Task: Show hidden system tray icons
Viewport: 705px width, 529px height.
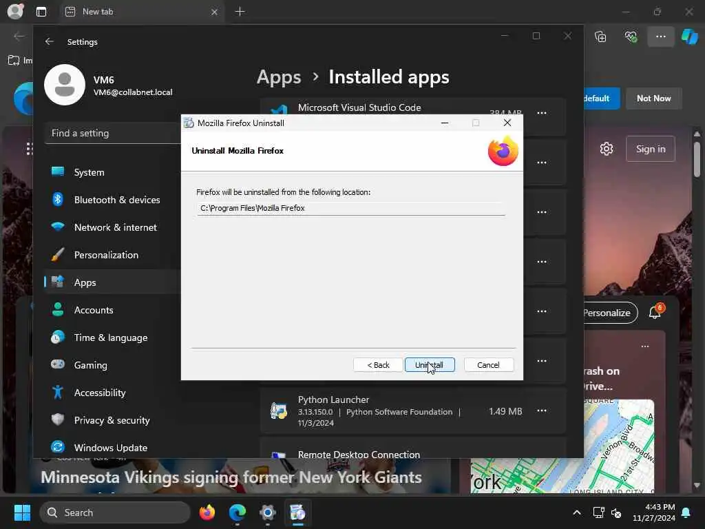Action: (577, 512)
